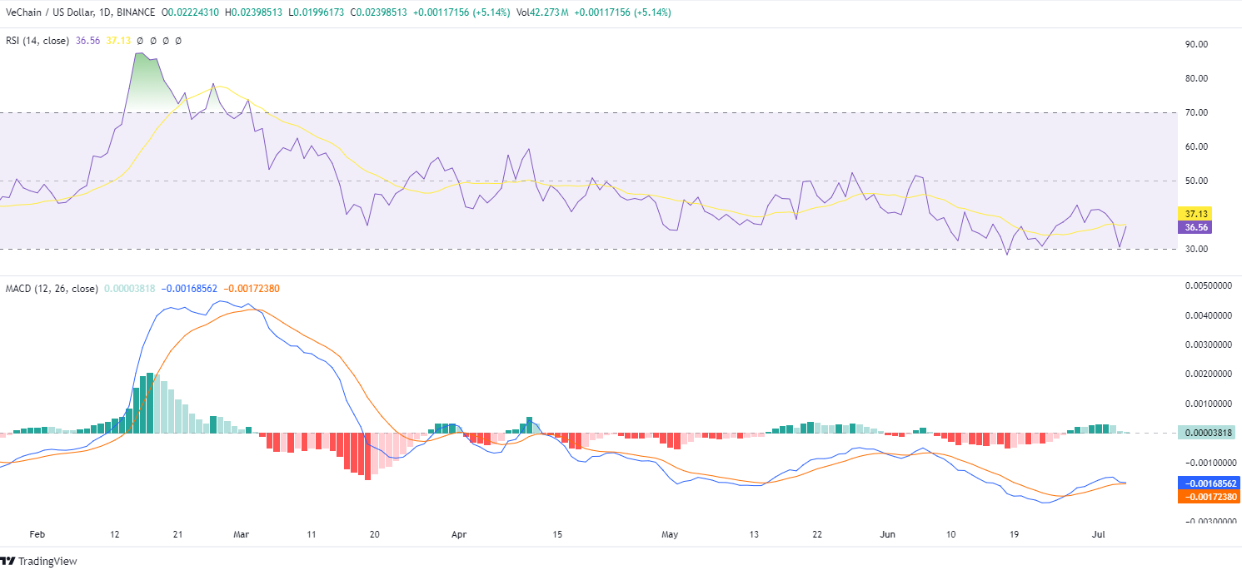Screen dimensions: 1242x570
Task: Click the 0.00200000 level on MACD scale
Action: pos(1210,374)
